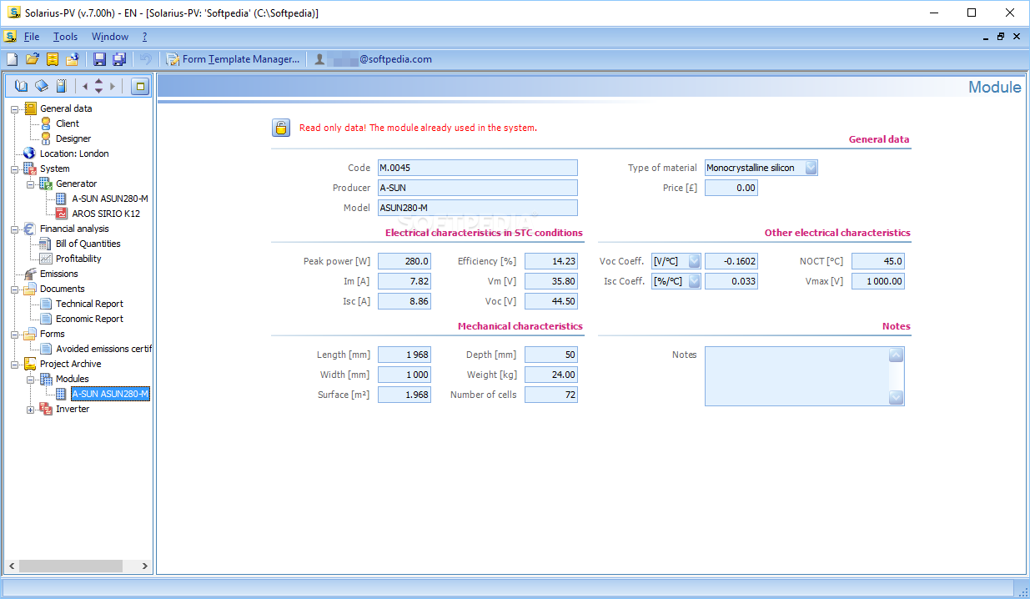Collapse the Forms tree node
1030x599 pixels.
pos(15,334)
